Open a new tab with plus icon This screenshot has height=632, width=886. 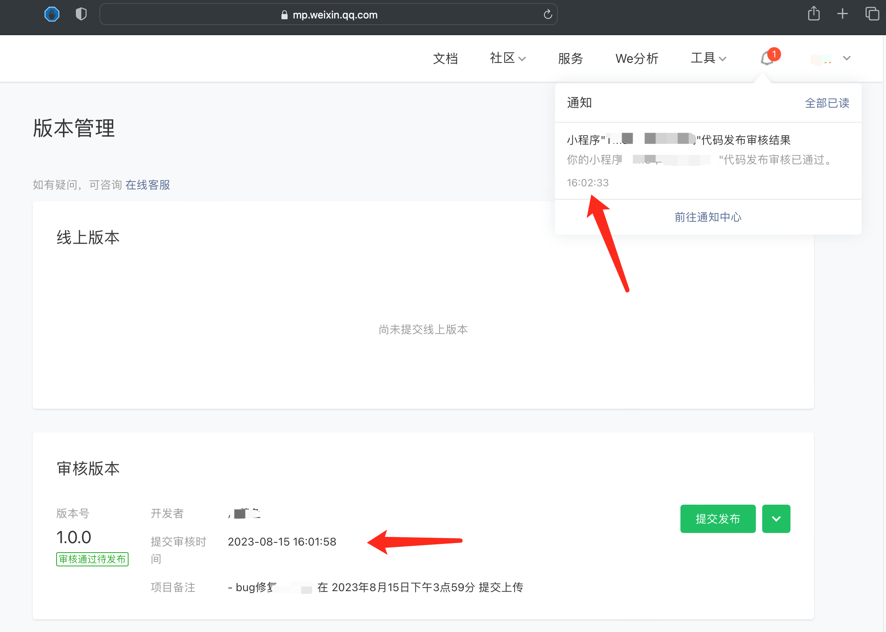(842, 14)
